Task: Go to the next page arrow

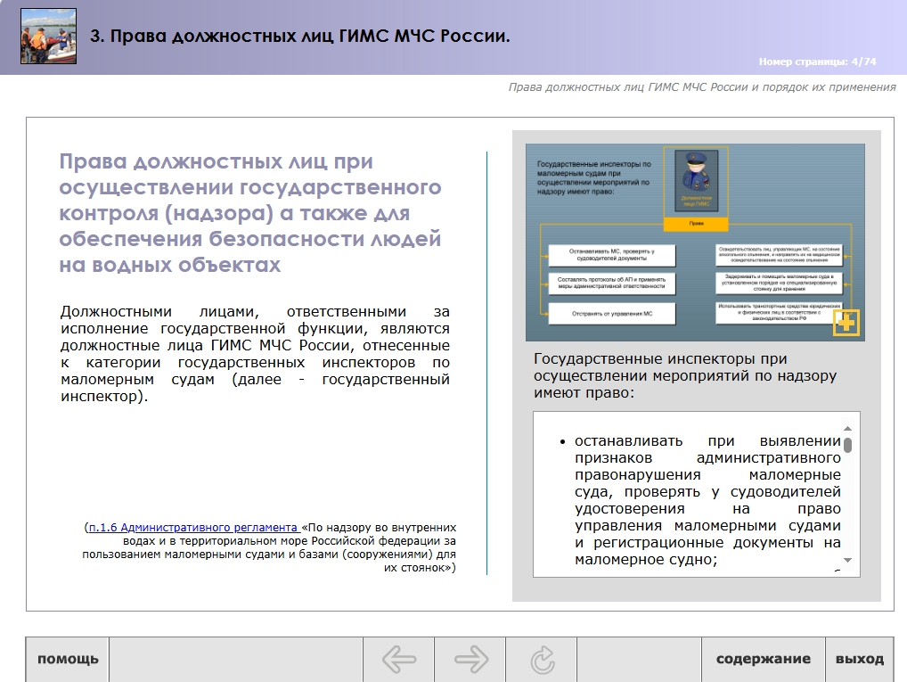Action: [x=470, y=659]
